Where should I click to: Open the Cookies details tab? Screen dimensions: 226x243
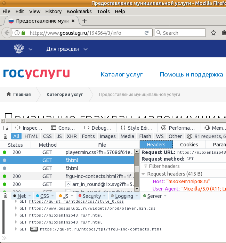click(x=189, y=145)
